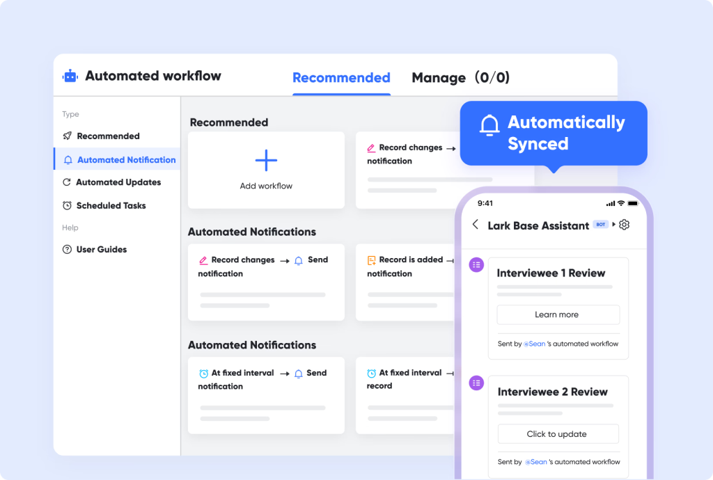Click alarm clock icon in At fixed interval Send notification card

point(204,374)
